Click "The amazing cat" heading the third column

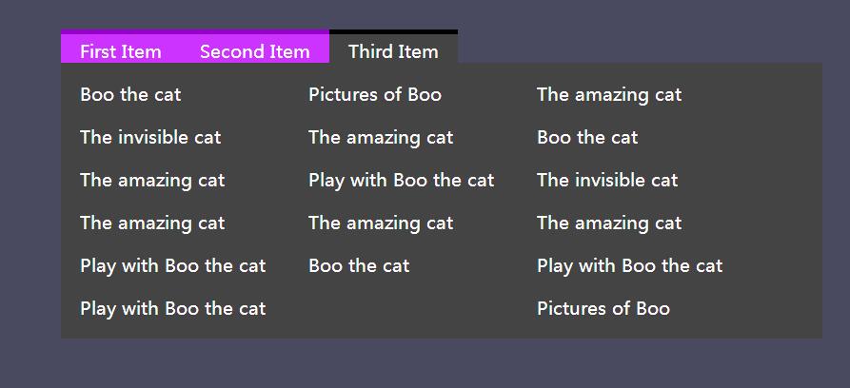click(x=609, y=94)
